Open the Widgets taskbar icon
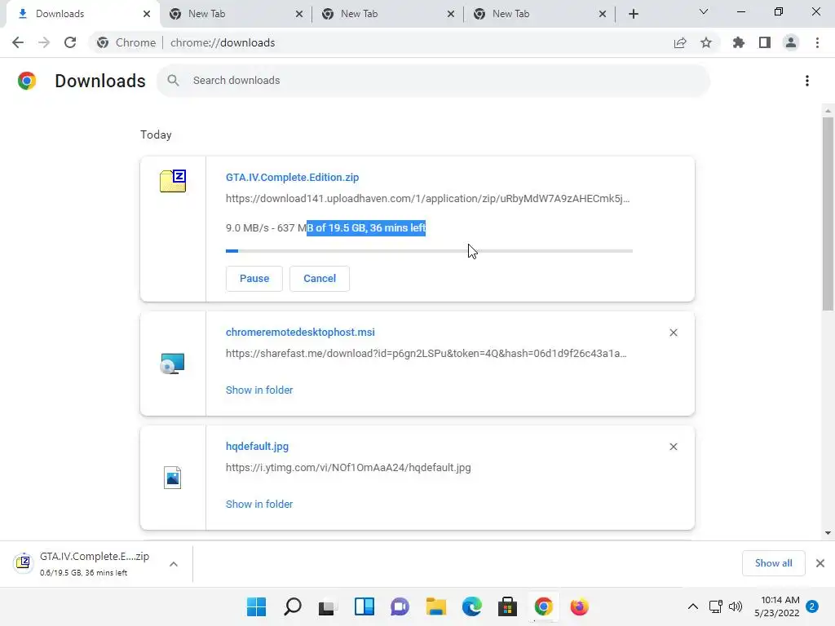The image size is (835, 626). (x=364, y=606)
